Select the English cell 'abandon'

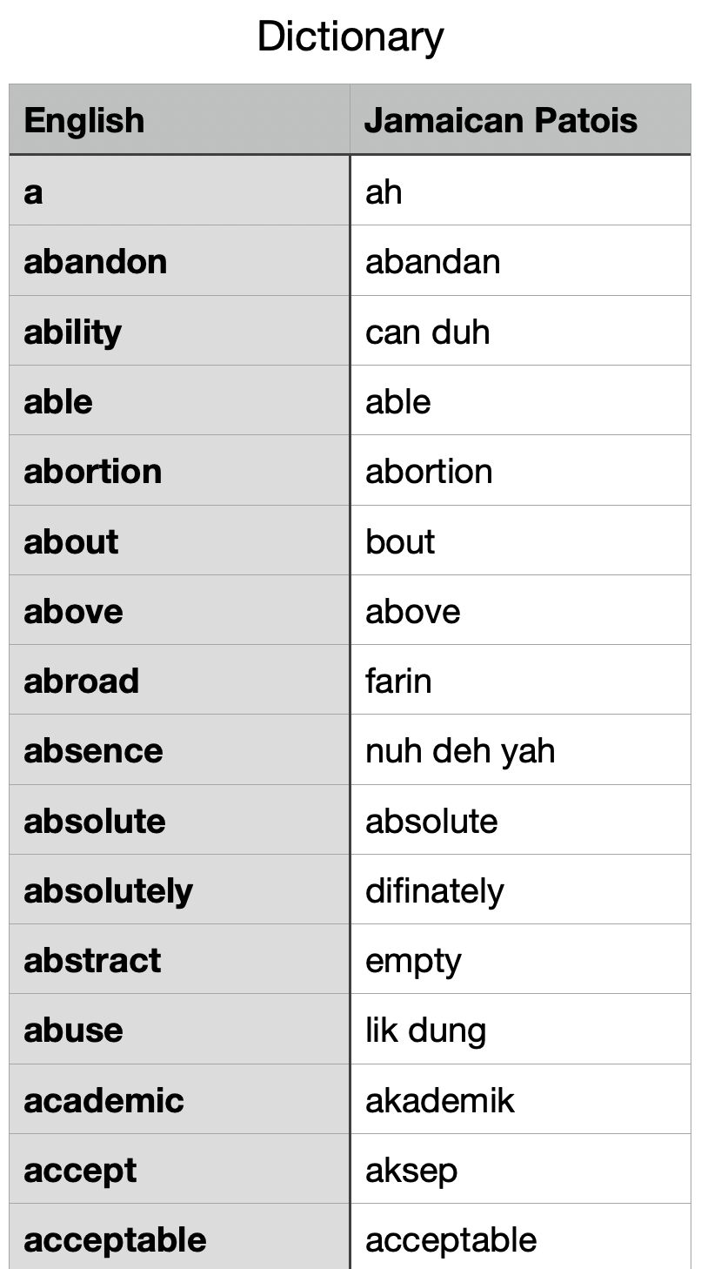pyautogui.click(x=96, y=262)
